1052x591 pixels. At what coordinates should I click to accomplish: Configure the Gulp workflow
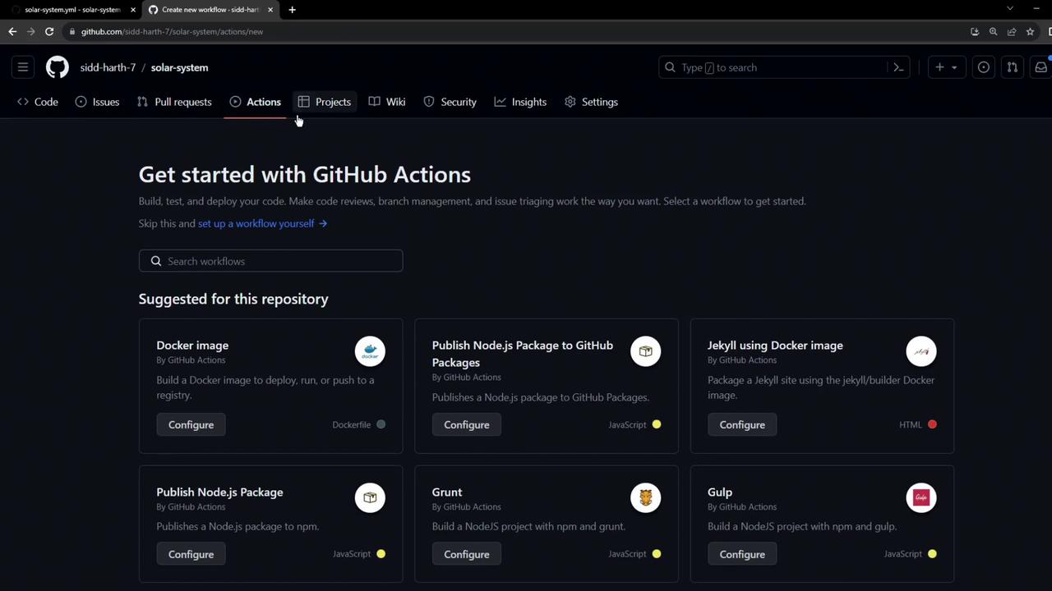coord(742,554)
